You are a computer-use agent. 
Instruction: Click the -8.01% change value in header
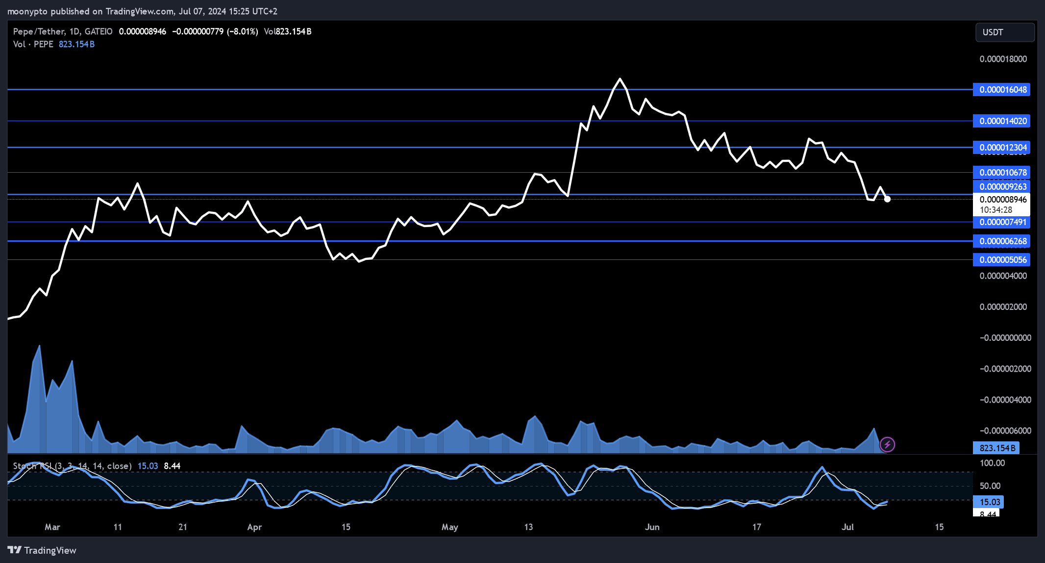pyautogui.click(x=243, y=31)
